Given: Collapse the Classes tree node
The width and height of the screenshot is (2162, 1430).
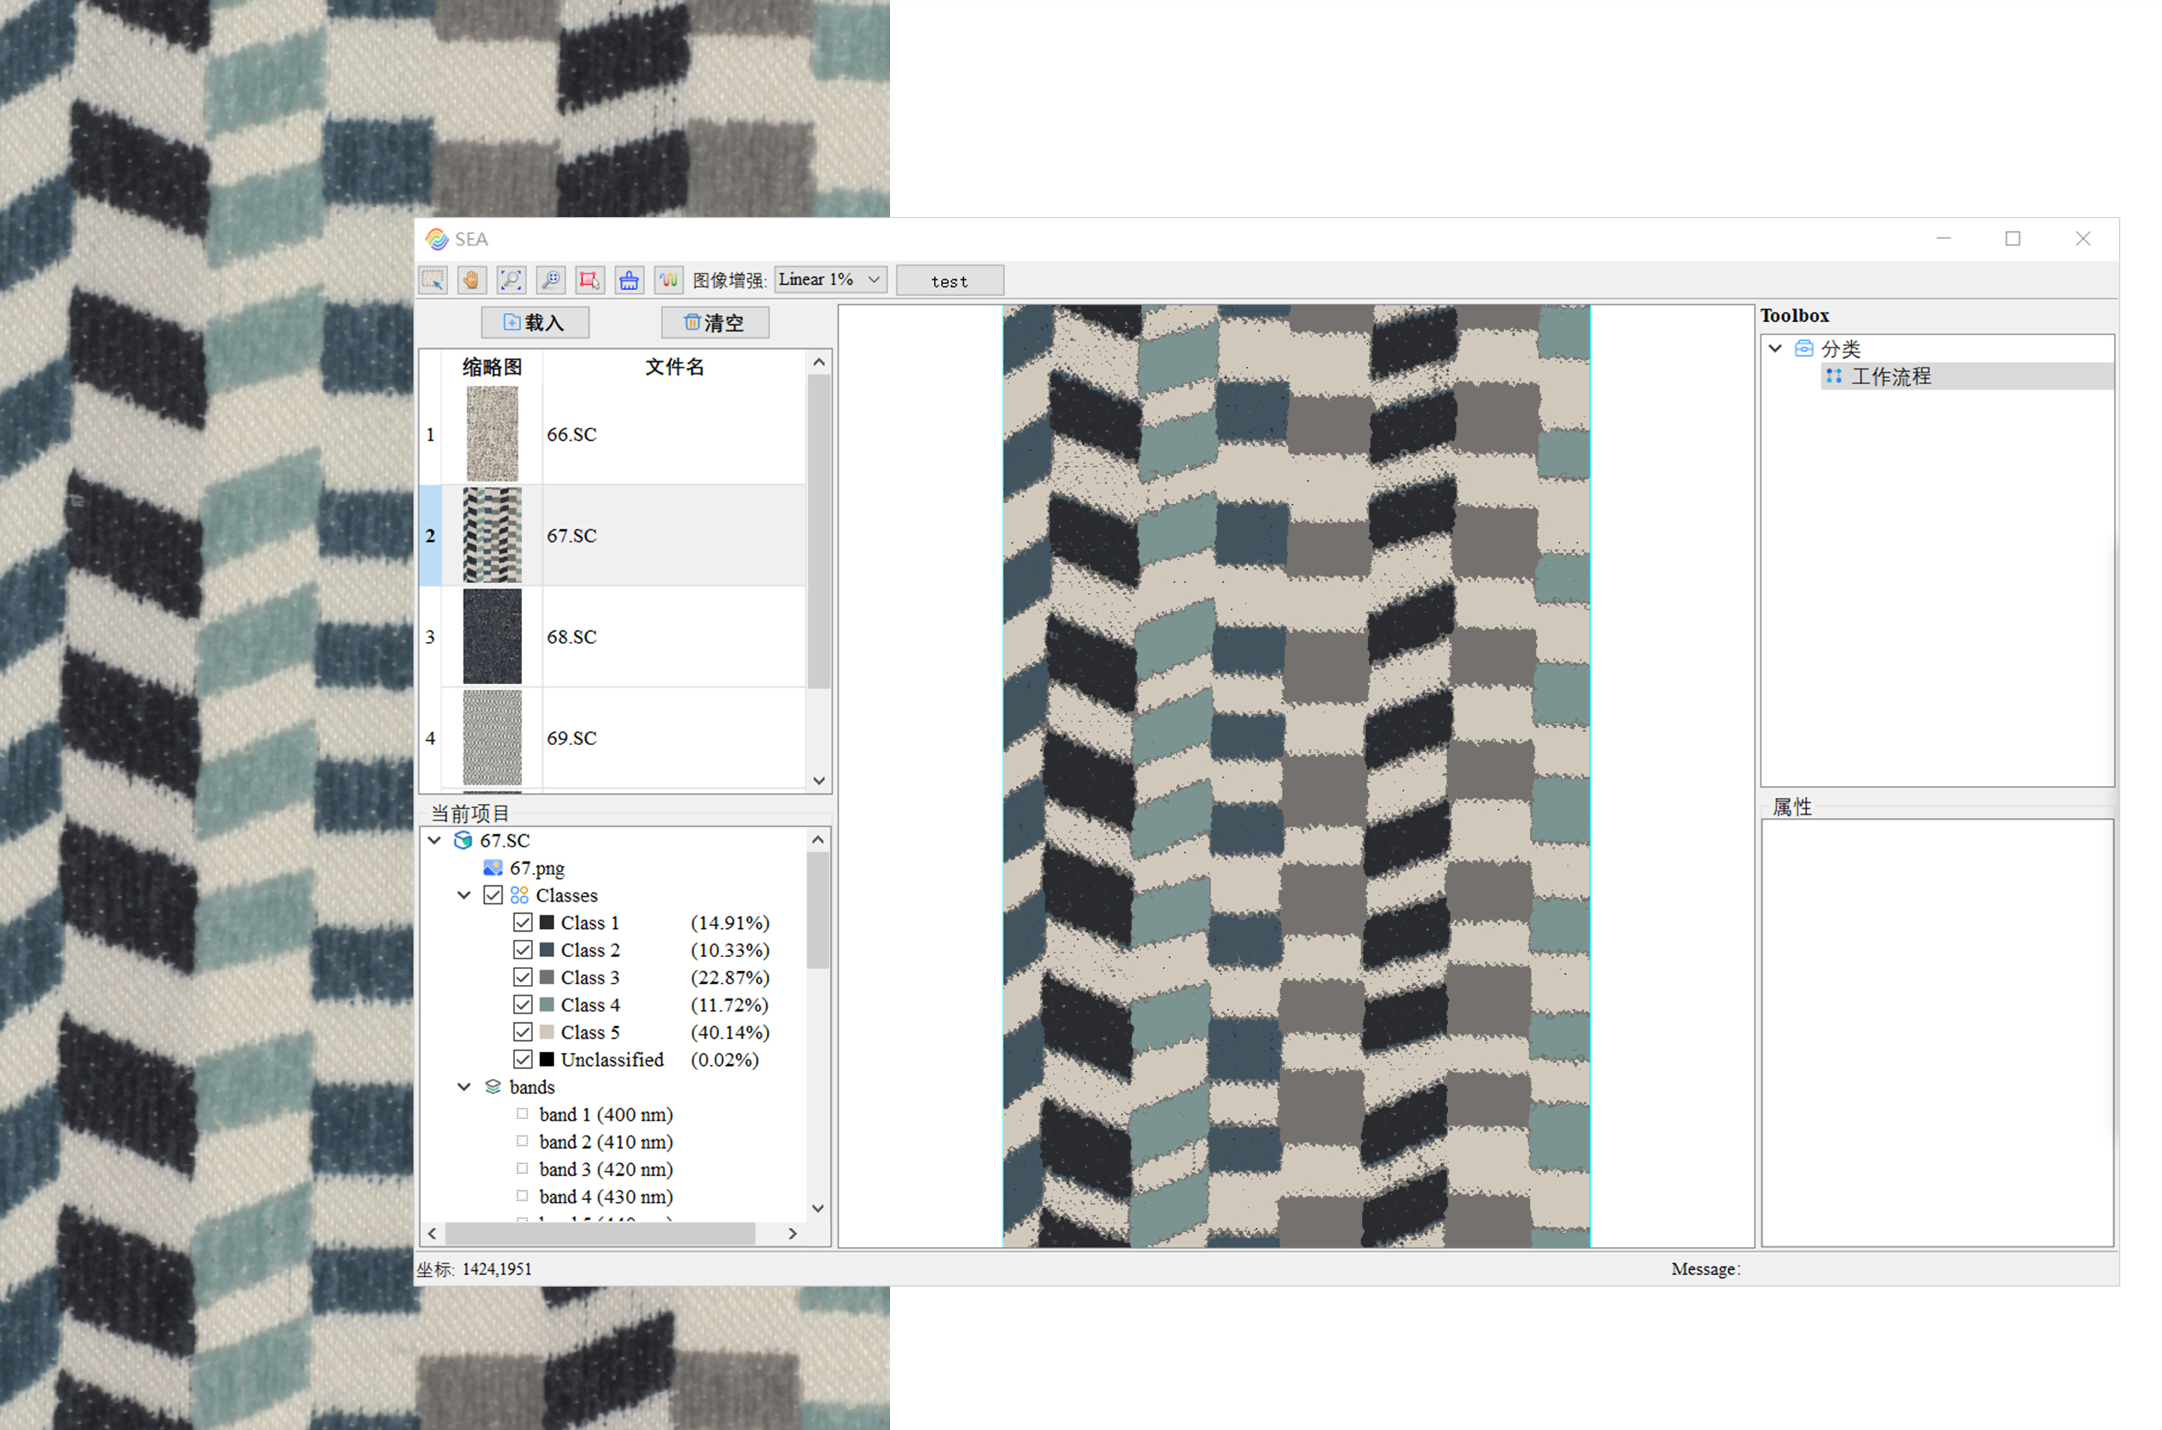Looking at the screenshot, I should 464,894.
